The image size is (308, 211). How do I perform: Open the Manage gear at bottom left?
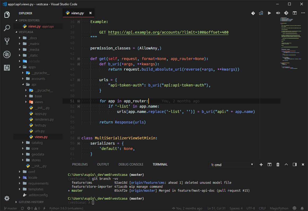click(x=7, y=198)
